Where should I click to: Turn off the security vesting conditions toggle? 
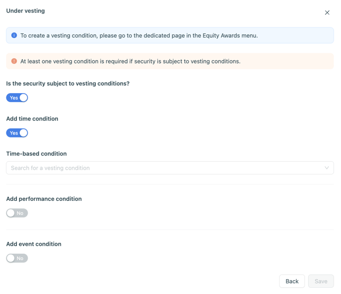17,98
